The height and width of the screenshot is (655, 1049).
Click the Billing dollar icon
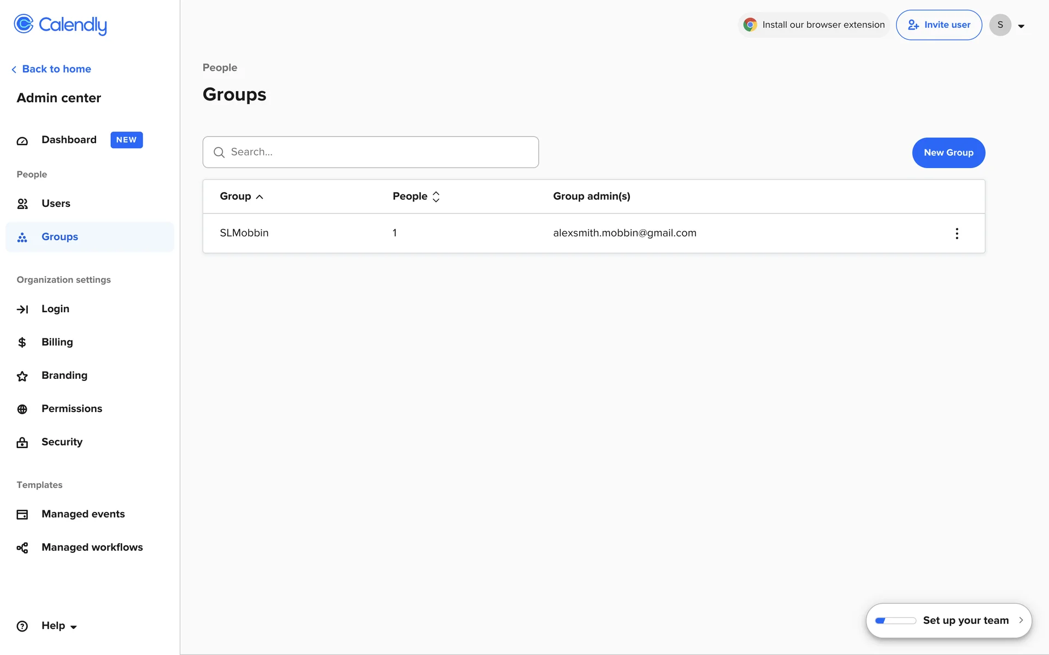(x=22, y=342)
